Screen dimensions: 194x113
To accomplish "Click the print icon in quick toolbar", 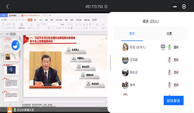I will click(x=14, y=20).
